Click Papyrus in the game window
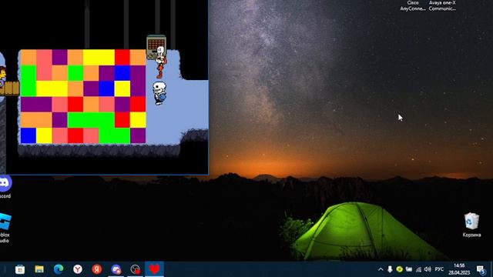 coord(161,62)
